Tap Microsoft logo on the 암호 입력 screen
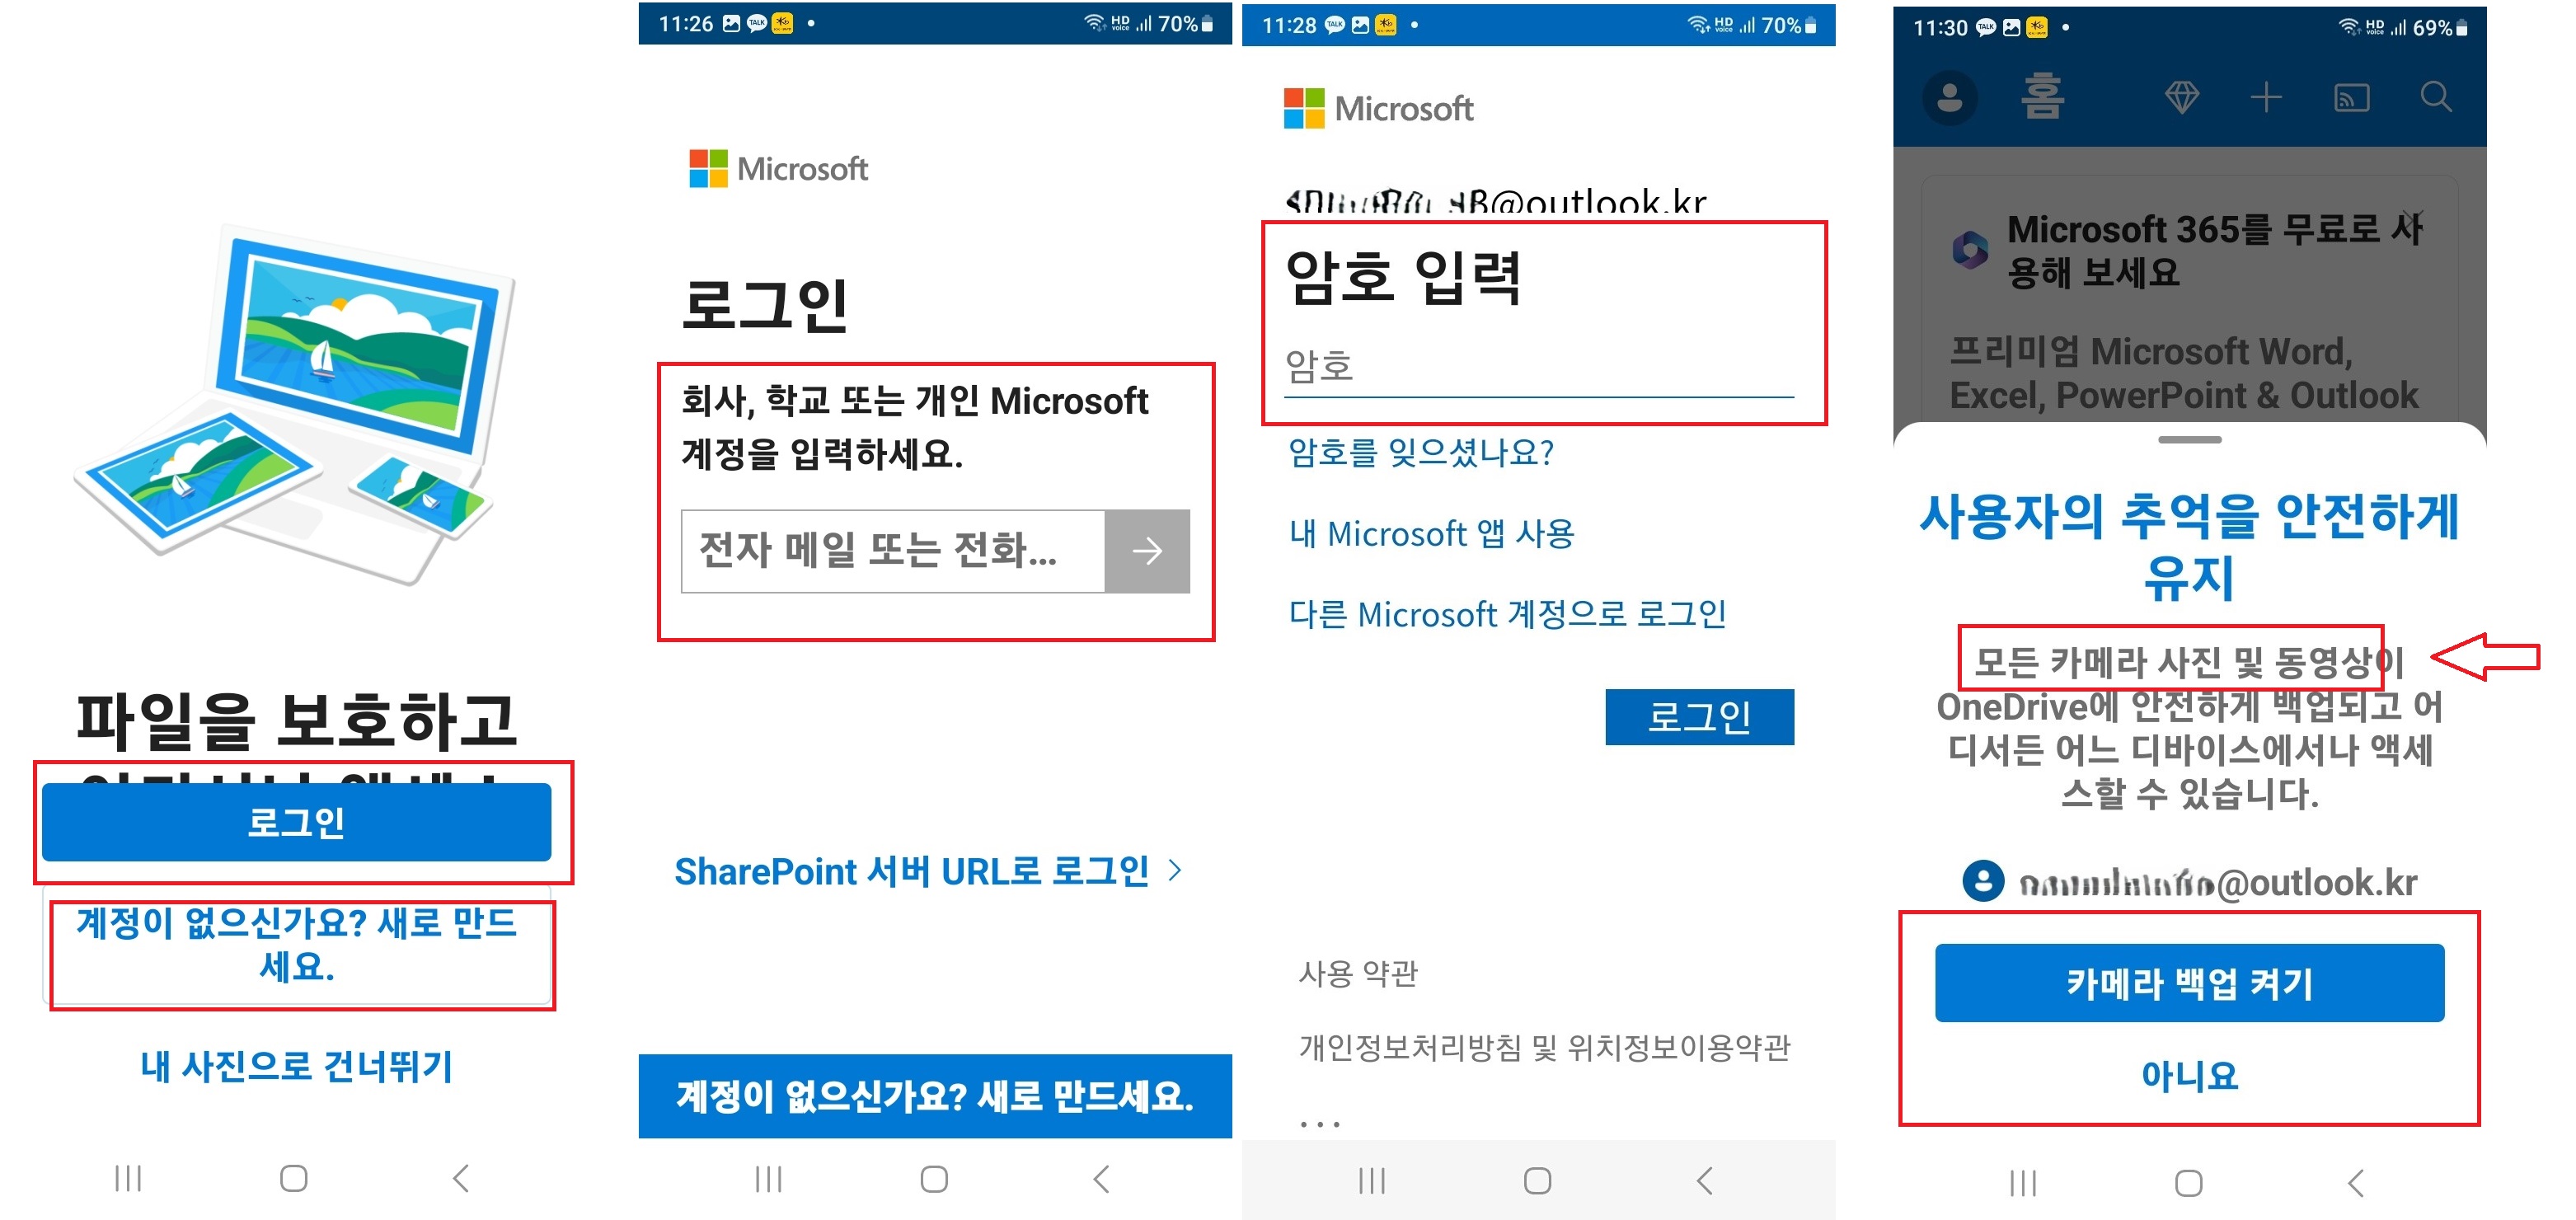This screenshot has height=1220, width=2576. (x=1378, y=108)
